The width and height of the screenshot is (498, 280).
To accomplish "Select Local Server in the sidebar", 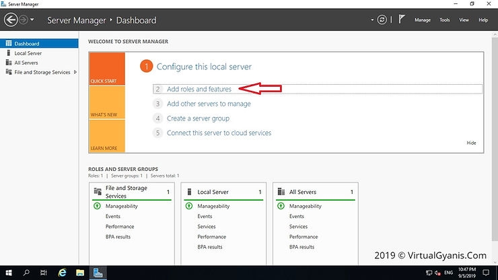I will pos(28,53).
